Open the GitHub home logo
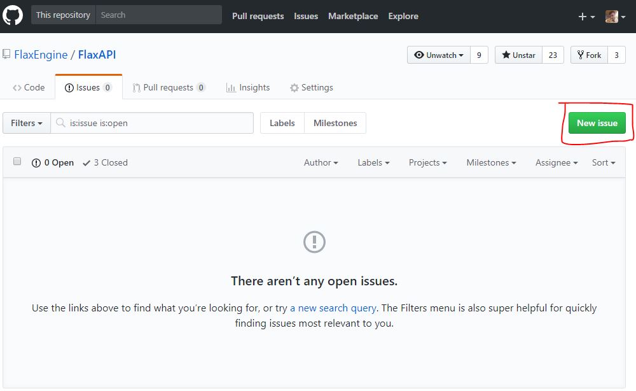Screen dimensions: 636x391 13,16
